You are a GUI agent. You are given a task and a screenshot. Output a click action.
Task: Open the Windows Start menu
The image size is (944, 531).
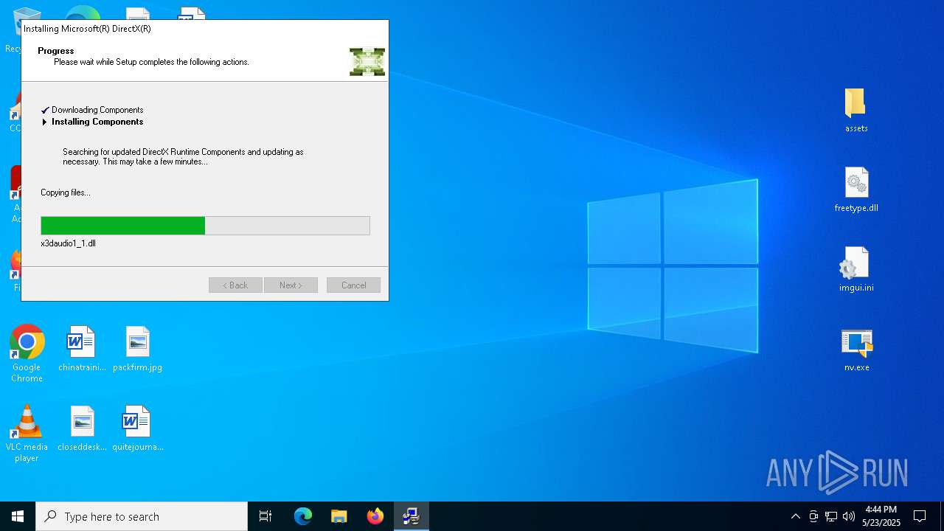[18, 516]
